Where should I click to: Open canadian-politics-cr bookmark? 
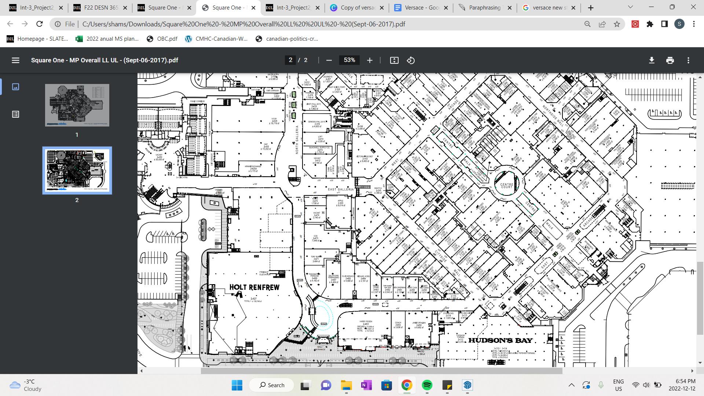(x=287, y=39)
